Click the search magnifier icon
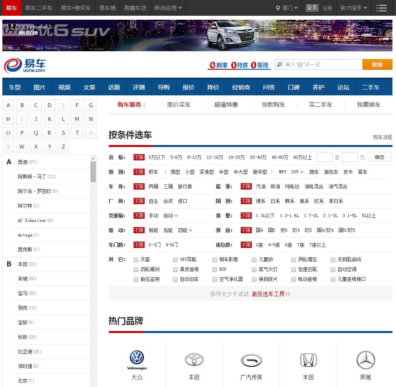The height and width of the screenshot is (387, 396). click(x=279, y=65)
